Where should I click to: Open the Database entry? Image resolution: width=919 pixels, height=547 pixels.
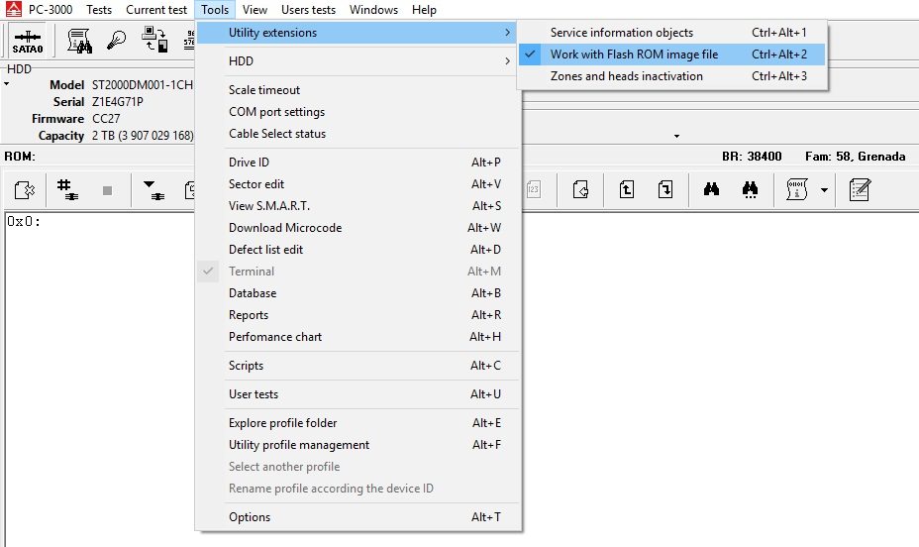pyautogui.click(x=358, y=293)
